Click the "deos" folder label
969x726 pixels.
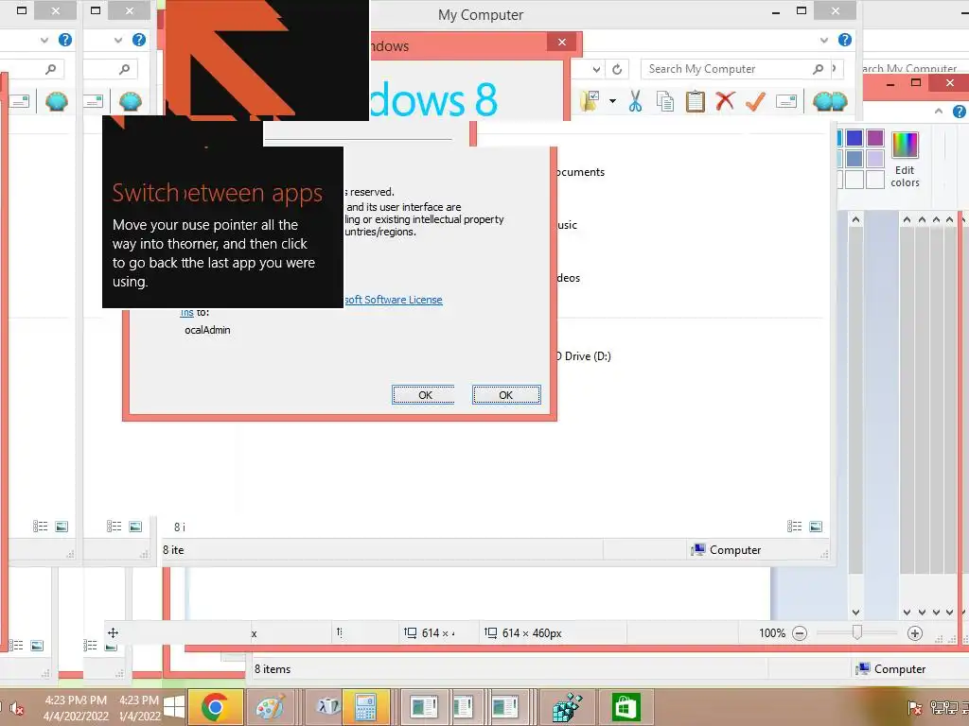pos(569,278)
